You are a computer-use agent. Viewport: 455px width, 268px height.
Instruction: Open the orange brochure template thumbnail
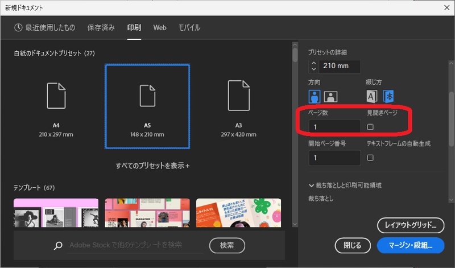pyautogui.click(x=238, y=213)
